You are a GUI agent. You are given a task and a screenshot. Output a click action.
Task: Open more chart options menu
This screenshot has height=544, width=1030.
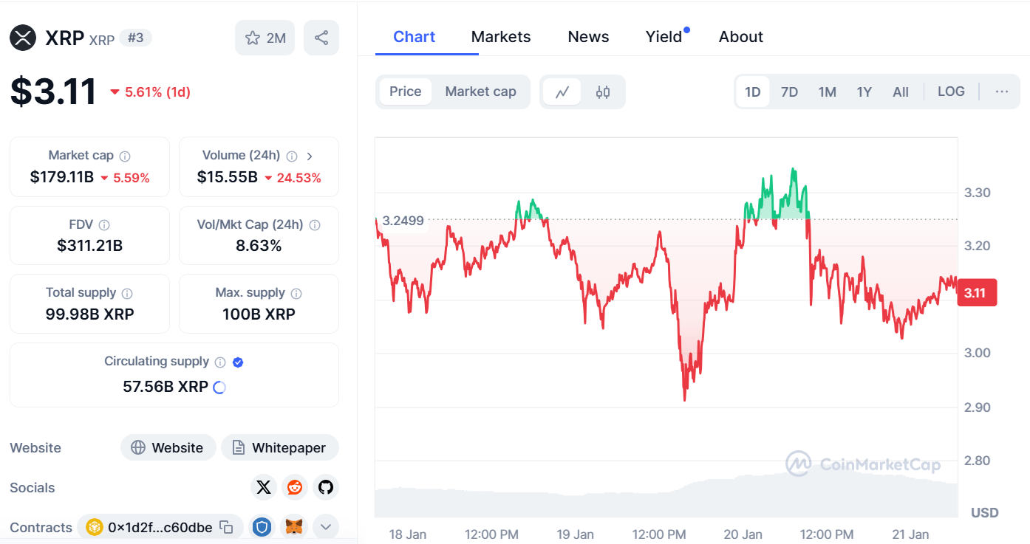[1002, 92]
